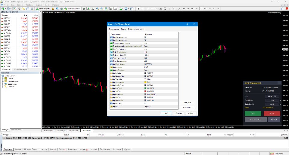Expand the Счета node in the Navigator

point(3,79)
